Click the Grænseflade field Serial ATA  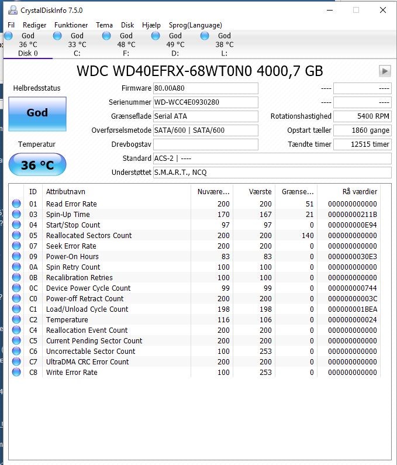(205, 116)
